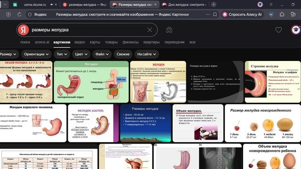Go to the 'алиса ai' section
This screenshot has width=301, height=169.
coord(42,42)
